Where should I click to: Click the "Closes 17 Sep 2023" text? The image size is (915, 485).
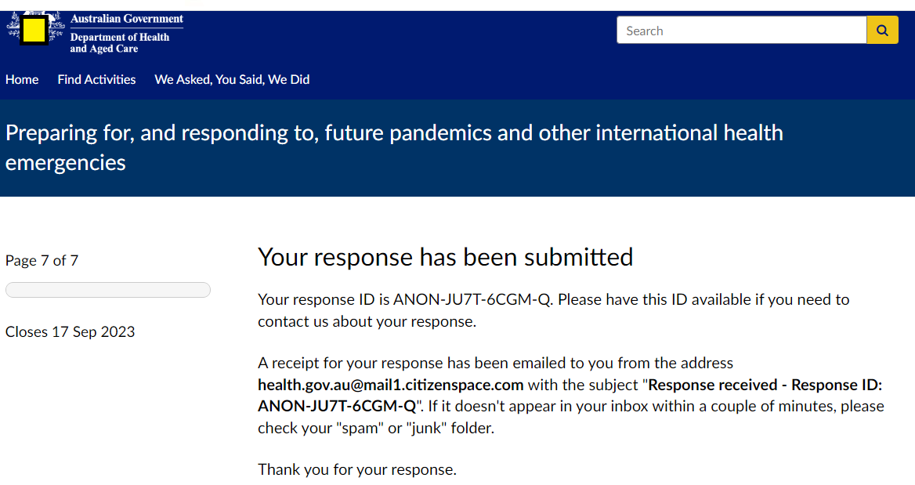pyautogui.click(x=71, y=331)
